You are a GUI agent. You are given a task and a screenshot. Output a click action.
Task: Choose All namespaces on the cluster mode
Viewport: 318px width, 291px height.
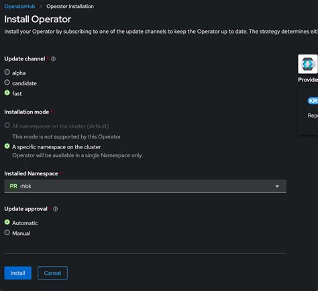click(x=7, y=125)
